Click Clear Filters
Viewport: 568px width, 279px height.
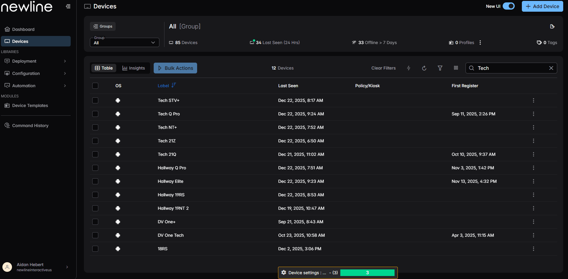click(x=383, y=68)
